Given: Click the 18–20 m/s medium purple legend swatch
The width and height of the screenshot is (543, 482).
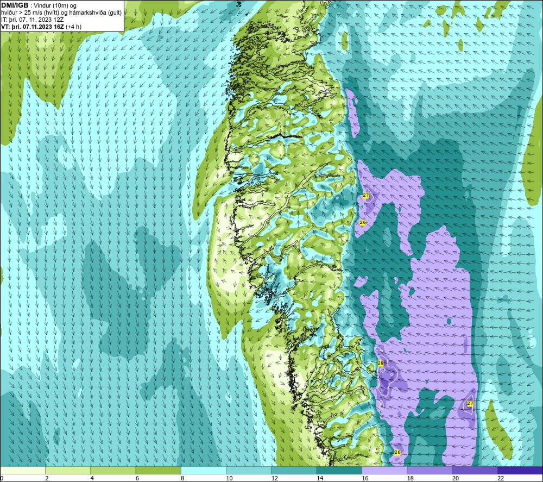Looking at the screenshot, I should pos(430,470).
